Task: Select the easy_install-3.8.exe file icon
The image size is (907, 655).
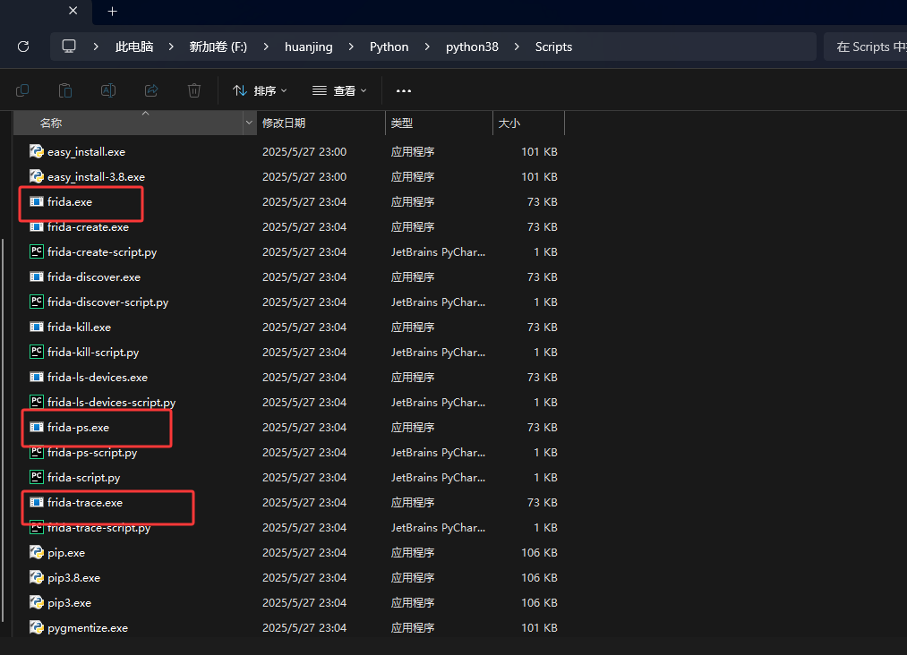Action: click(37, 176)
